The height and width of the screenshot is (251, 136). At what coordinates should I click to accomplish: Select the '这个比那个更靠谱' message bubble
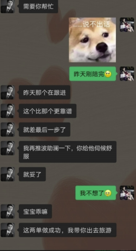point(48,111)
